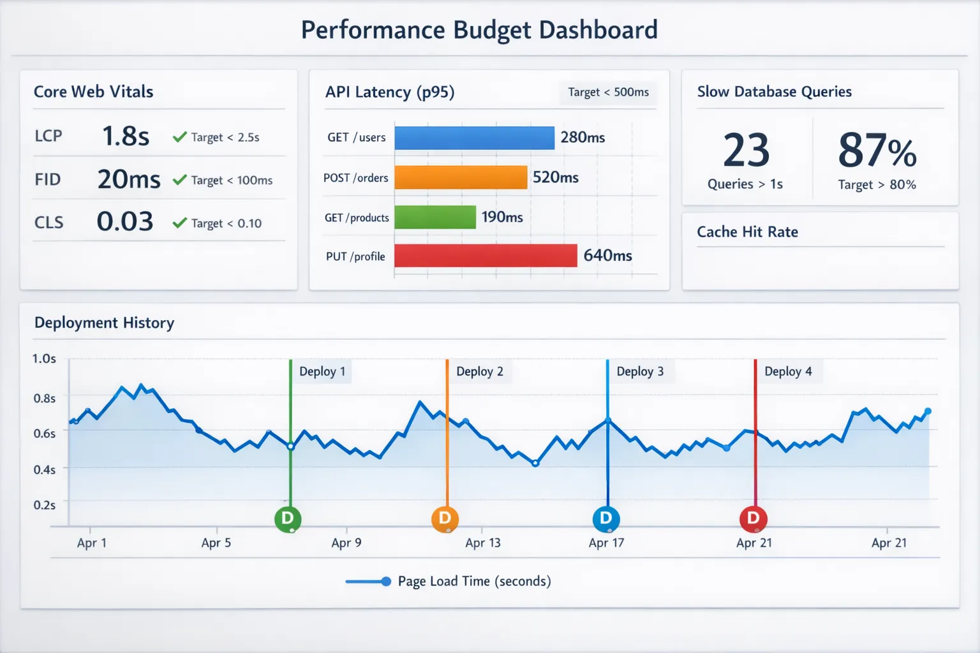
Task: Click the Deploy 4 label tag
Action: point(788,372)
